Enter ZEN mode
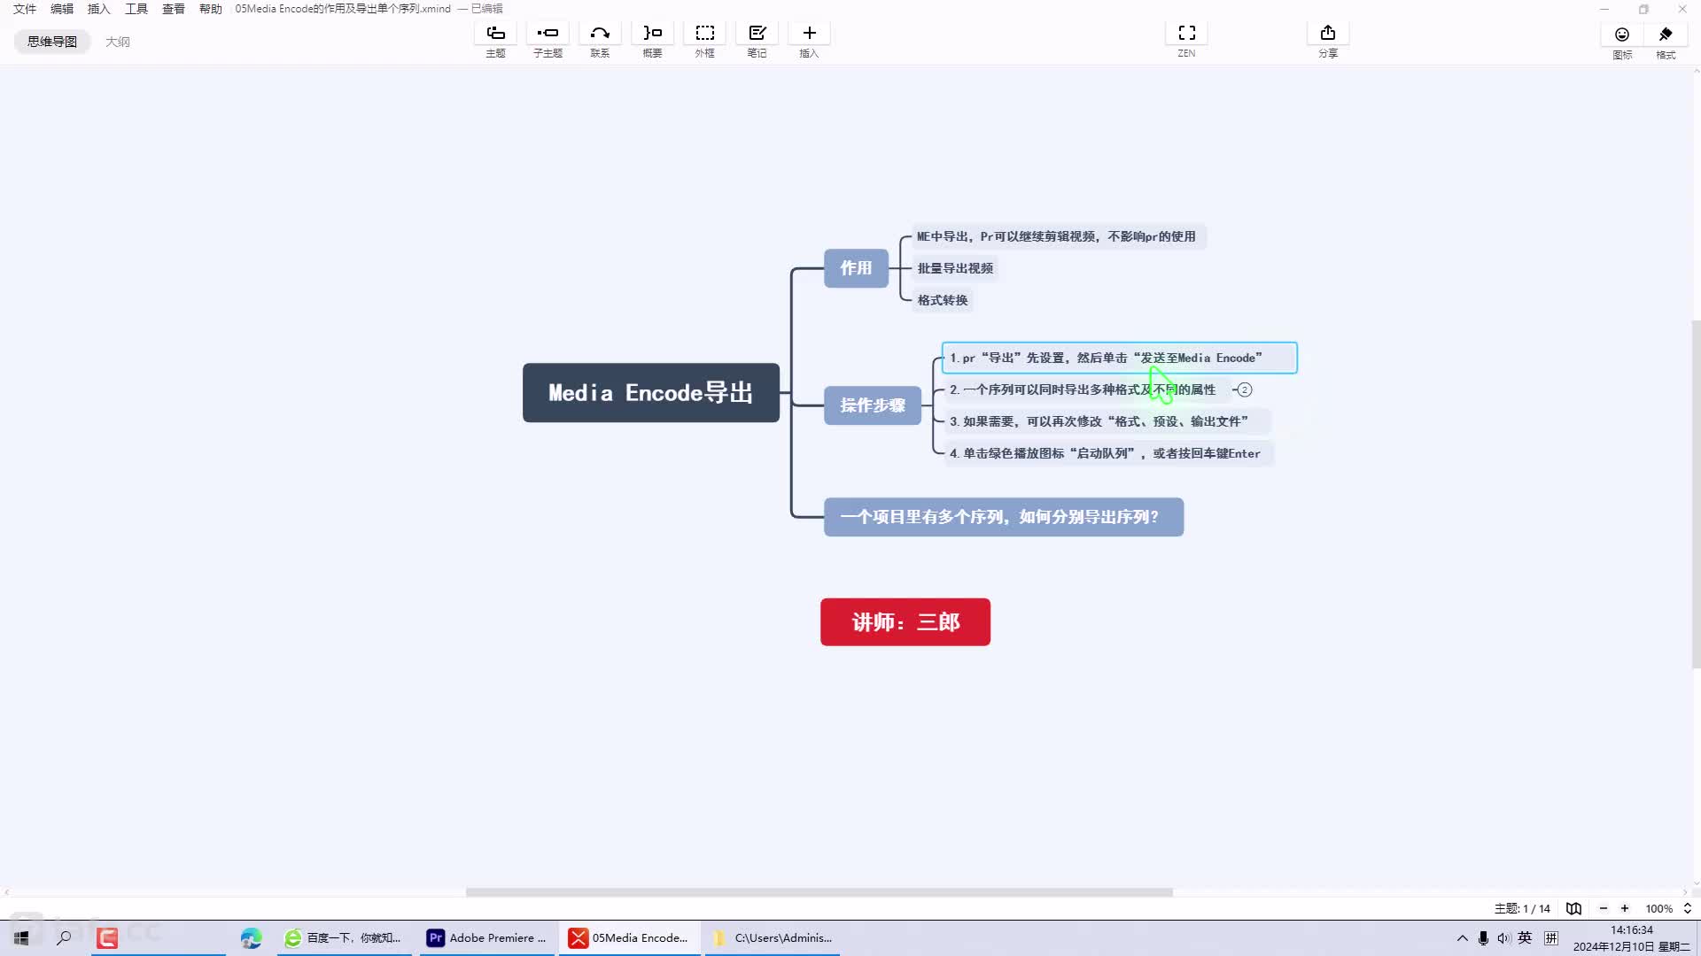The width and height of the screenshot is (1701, 956). pyautogui.click(x=1186, y=41)
